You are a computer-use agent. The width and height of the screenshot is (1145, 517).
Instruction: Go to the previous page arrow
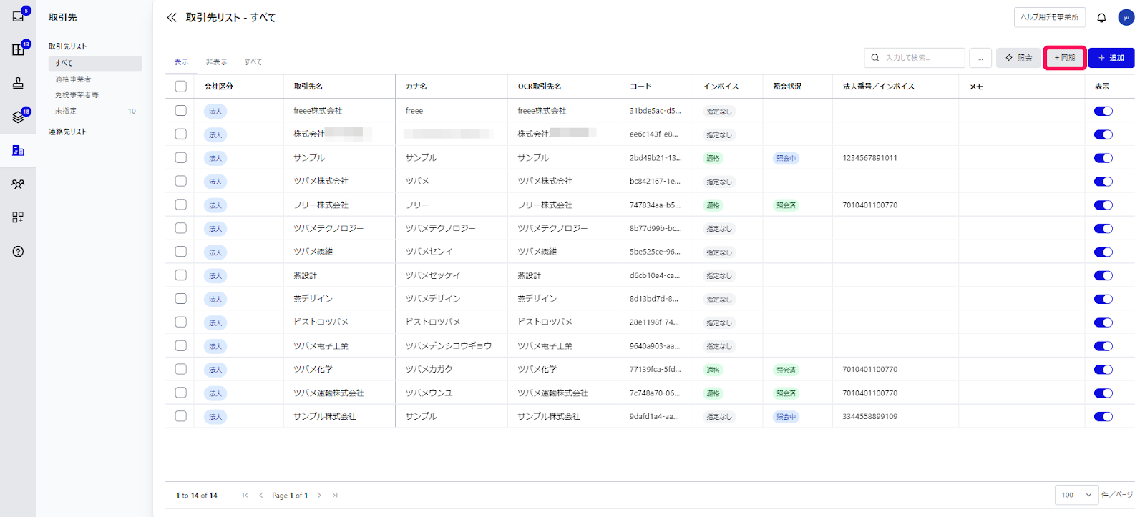(261, 495)
